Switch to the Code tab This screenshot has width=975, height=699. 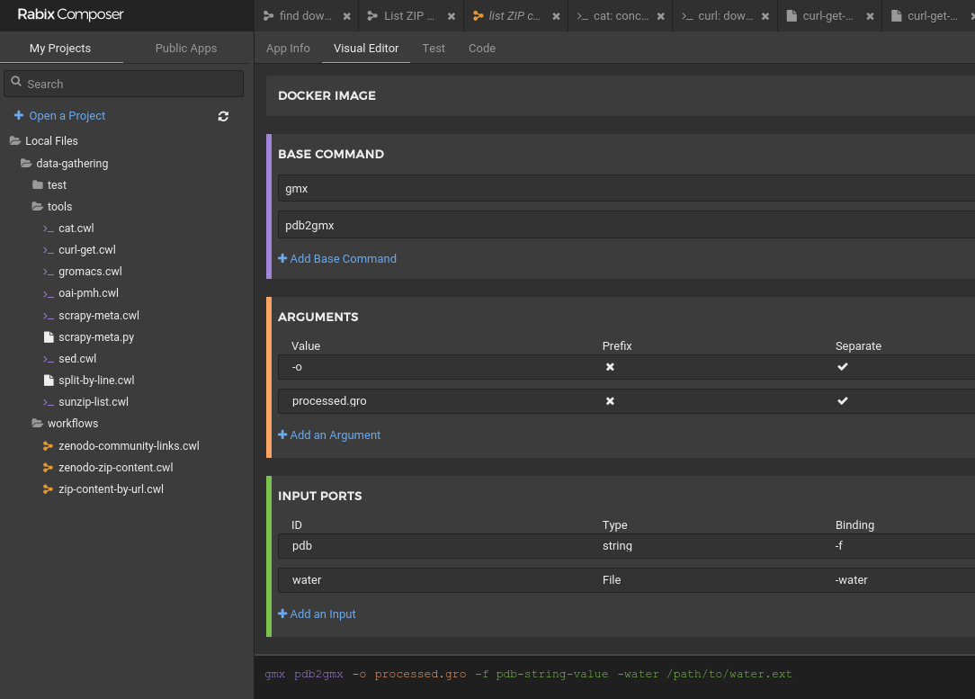(482, 48)
